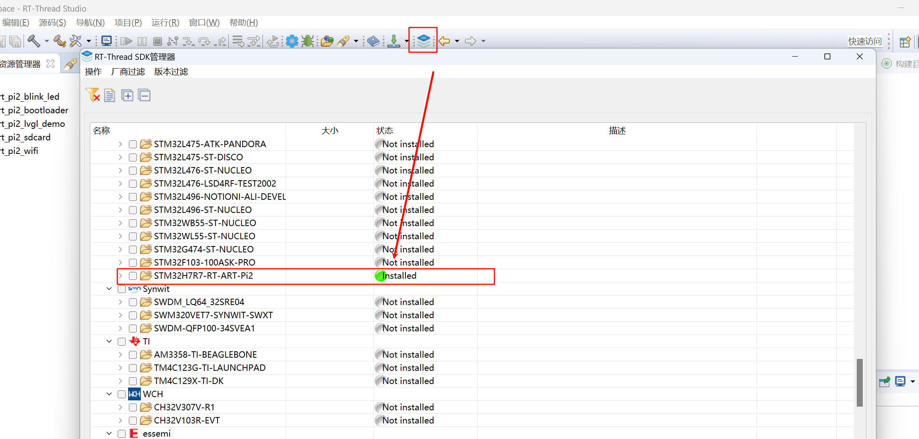Click the Disconnect debug icon
Image resolution: width=919 pixels, height=439 pixels.
pos(173,41)
